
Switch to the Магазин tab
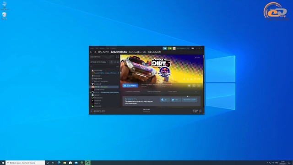(103, 52)
